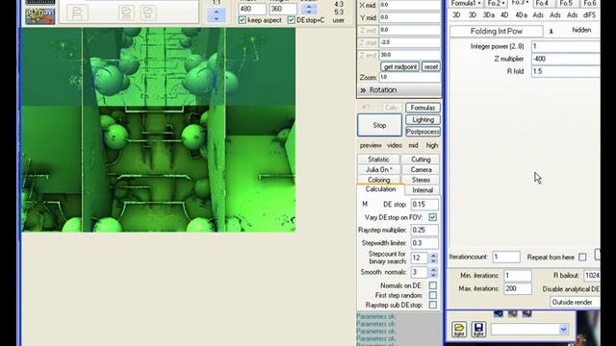Open light parameters file icon
The image size is (616, 346).
[x=458, y=329]
